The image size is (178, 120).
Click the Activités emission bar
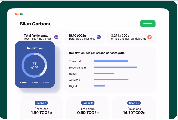pyautogui.click(x=111, y=80)
